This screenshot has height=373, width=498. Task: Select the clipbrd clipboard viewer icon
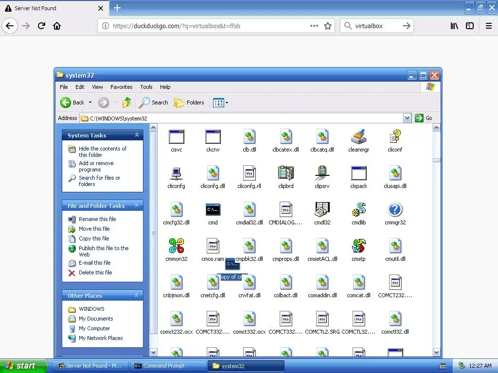click(286, 173)
